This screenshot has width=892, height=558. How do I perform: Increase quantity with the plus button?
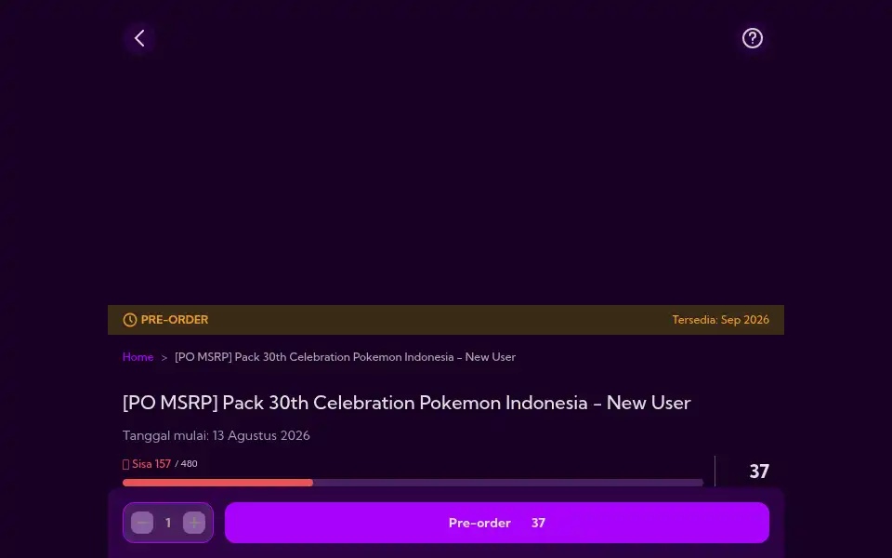click(x=194, y=523)
